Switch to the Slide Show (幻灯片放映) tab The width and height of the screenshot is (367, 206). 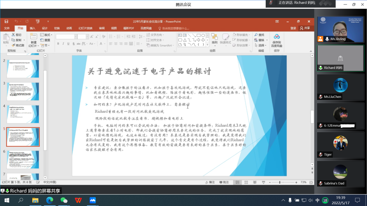[x=85, y=28]
